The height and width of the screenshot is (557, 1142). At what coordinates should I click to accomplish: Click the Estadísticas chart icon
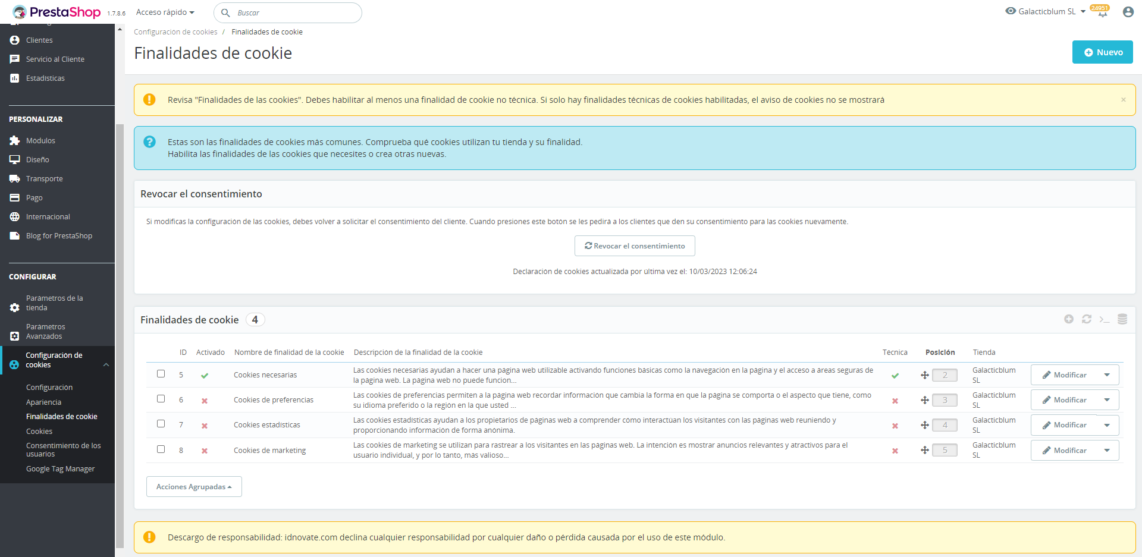15,78
